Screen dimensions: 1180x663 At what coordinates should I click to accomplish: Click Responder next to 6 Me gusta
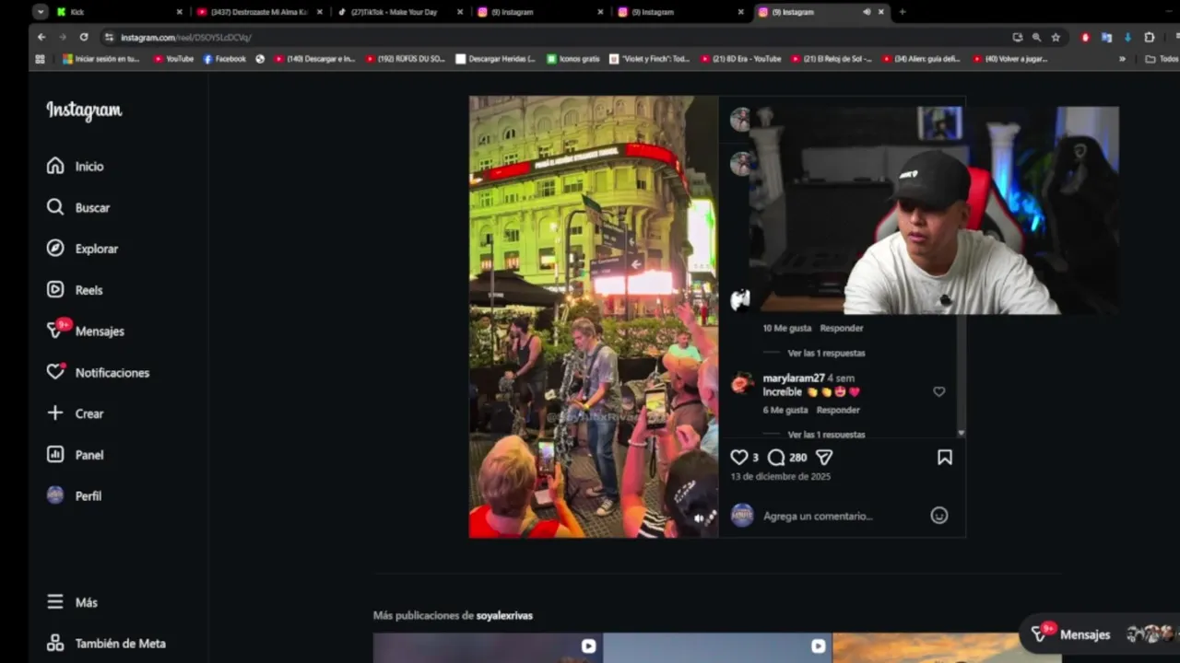click(838, 410)
